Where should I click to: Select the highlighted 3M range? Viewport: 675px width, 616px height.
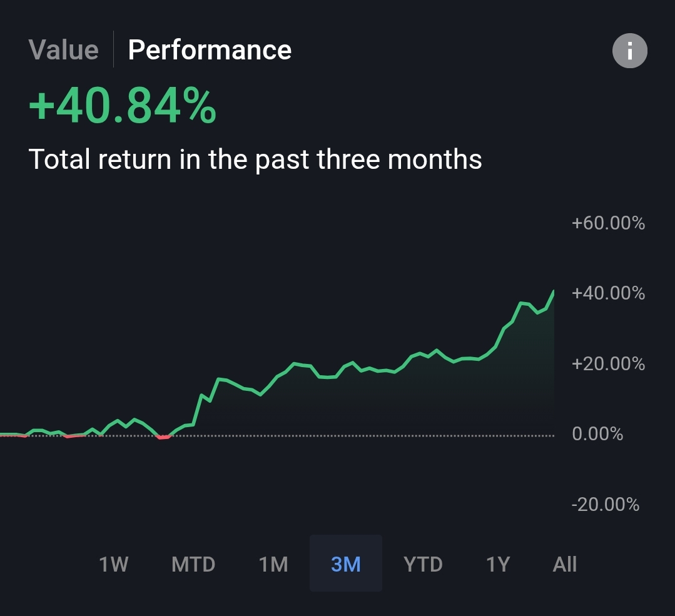pos(346,563)
